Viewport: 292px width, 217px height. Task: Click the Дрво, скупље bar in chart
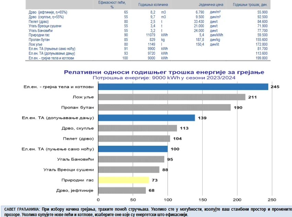pyautogui.click(x=138, y=128)
